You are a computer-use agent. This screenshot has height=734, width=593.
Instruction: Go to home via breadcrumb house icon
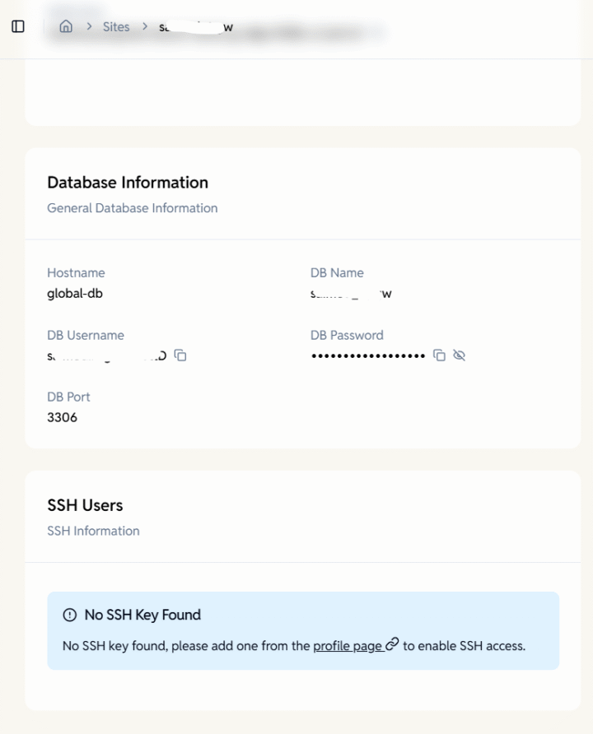point(66,26)
